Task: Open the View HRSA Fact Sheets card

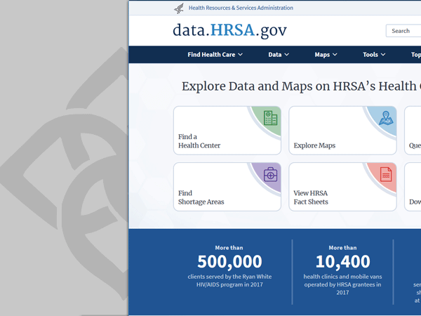Action: click(342, 187)
